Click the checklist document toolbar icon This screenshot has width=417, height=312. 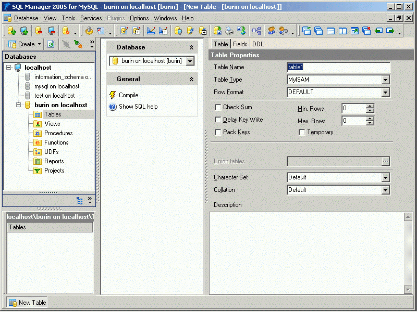click(101, 31)
